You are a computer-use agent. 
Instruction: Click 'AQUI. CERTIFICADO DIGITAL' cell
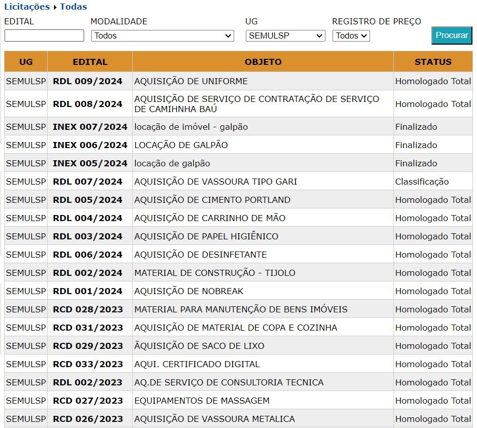point(263,364)
